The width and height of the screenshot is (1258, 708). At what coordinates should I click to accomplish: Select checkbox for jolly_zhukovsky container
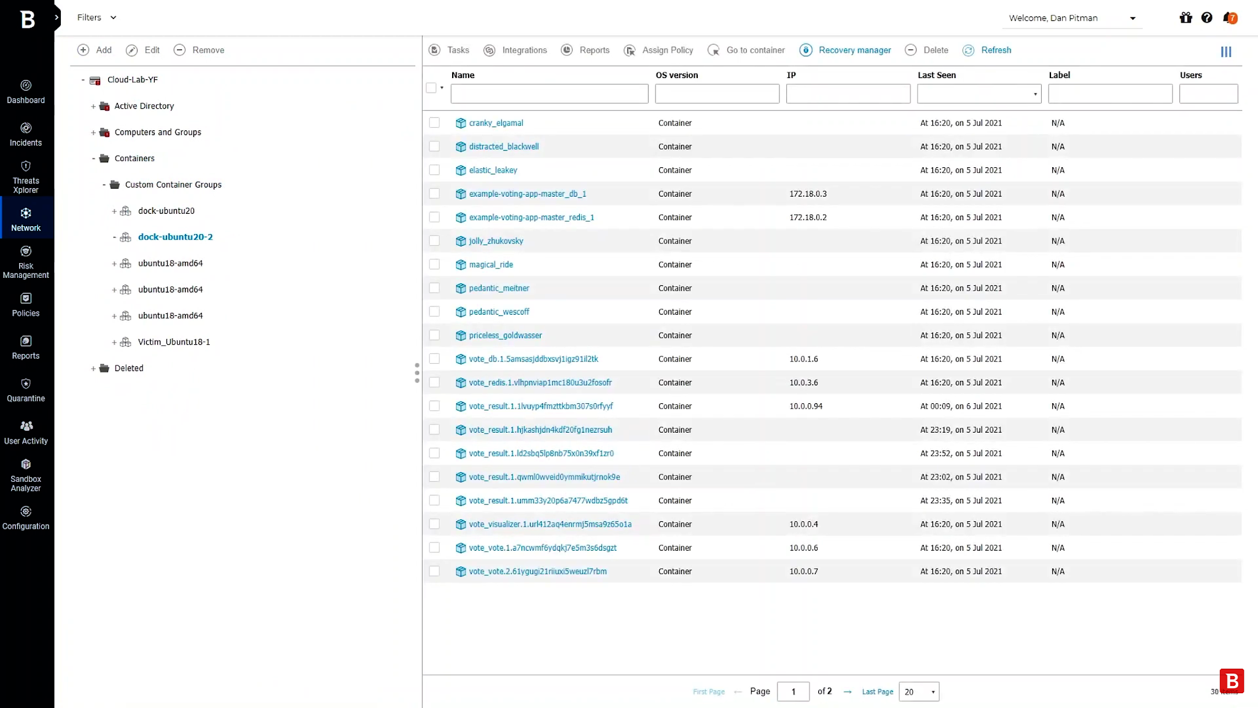[x=434, y=241]
